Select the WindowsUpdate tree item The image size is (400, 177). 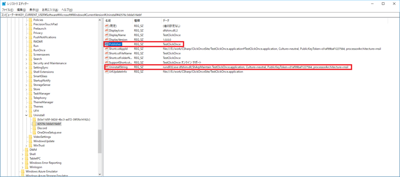[44, 141]
